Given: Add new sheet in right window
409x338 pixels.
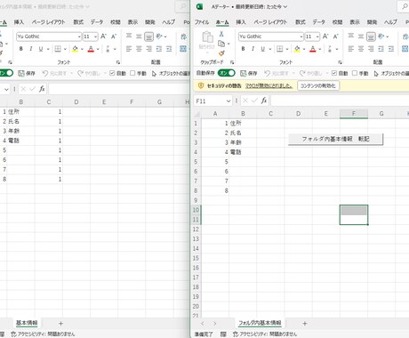Looking at the screenshot, I should 305,323.
